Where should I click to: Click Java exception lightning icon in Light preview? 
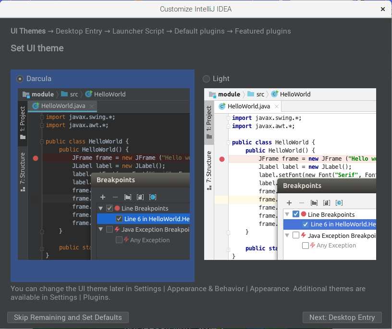[x=304, y=235]
